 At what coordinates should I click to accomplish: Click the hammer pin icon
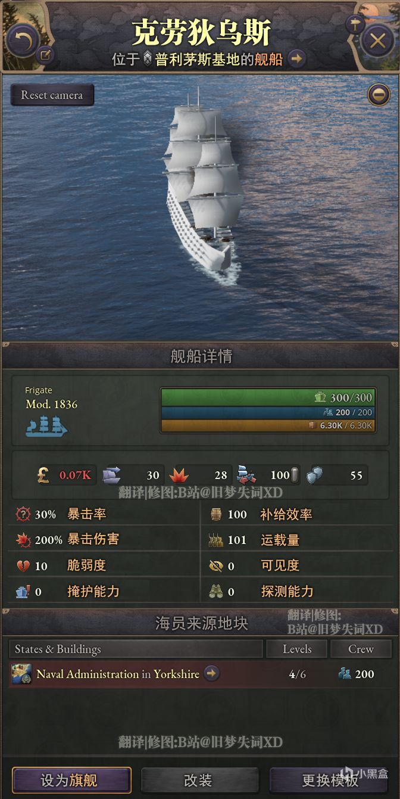click(355, 24)
